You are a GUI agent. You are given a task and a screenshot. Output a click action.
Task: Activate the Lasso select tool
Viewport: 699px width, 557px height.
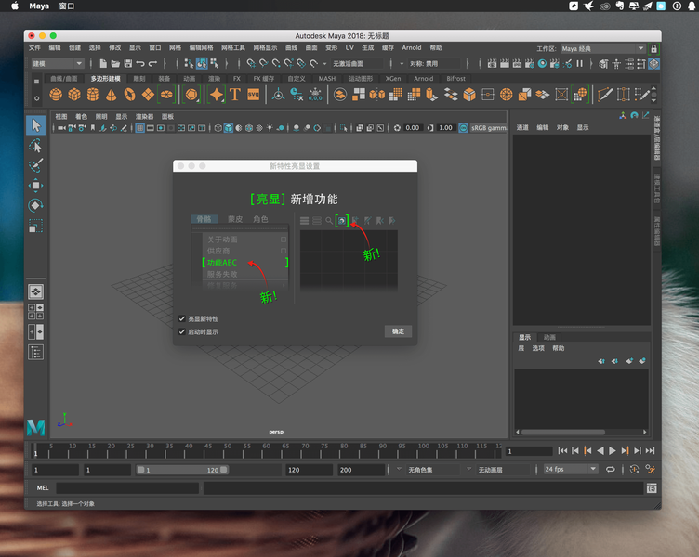coord(35,146)
